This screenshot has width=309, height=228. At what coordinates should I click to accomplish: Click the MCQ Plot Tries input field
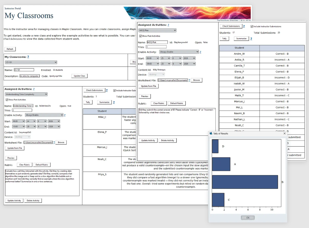point(156,47)
